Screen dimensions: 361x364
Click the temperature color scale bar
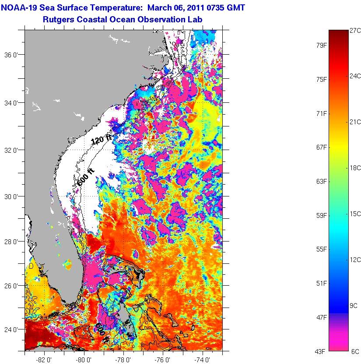tap(339, 190)
